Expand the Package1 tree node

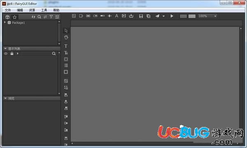[5, 22]
